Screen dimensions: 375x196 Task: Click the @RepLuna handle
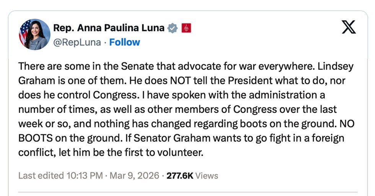click(x=77, y=42)
